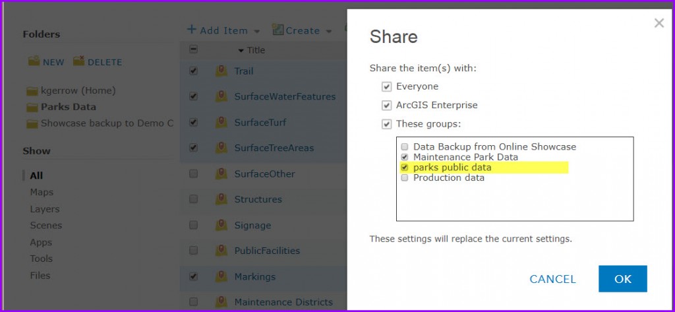Check Data Backup from Online Showcase
Screen dimensions: 675x312
(x=405, y=147)
